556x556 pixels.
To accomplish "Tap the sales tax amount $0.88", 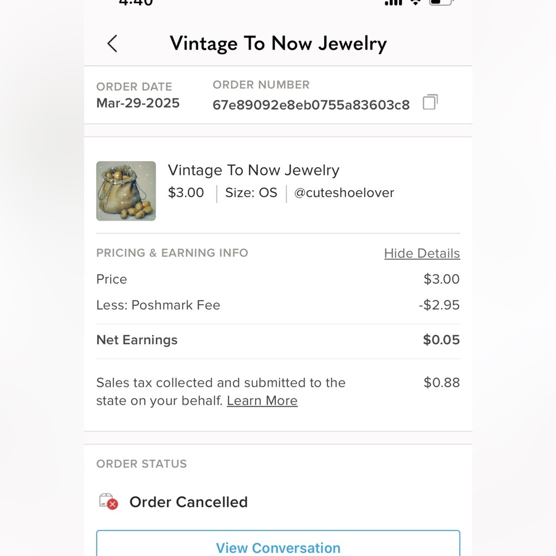I will [441, 383].
